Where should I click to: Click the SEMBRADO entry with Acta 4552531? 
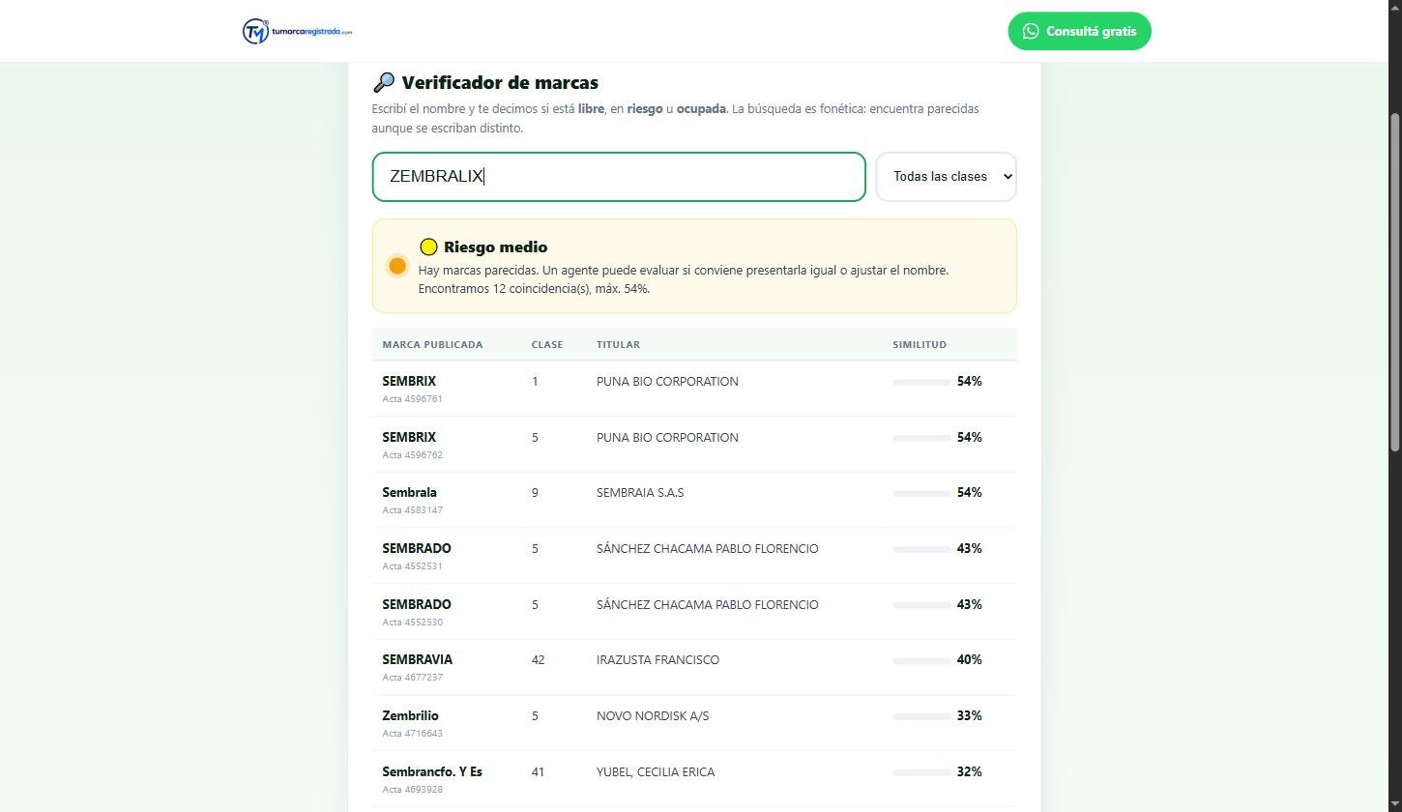[694, 556]
